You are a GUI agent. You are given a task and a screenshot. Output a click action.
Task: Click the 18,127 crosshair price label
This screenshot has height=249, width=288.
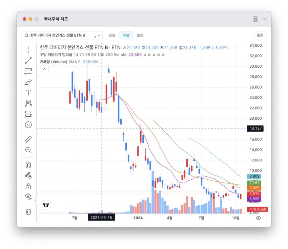coord(255,128)
